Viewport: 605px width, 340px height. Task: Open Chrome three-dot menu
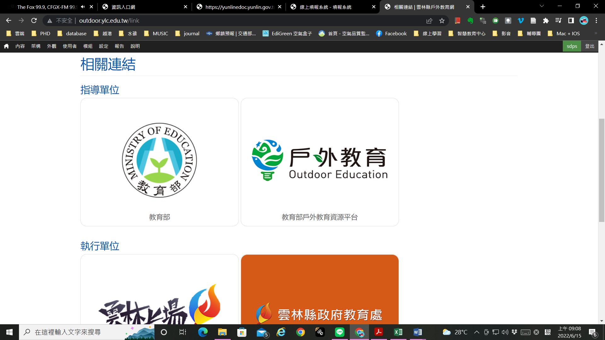[x=596, y=20]
